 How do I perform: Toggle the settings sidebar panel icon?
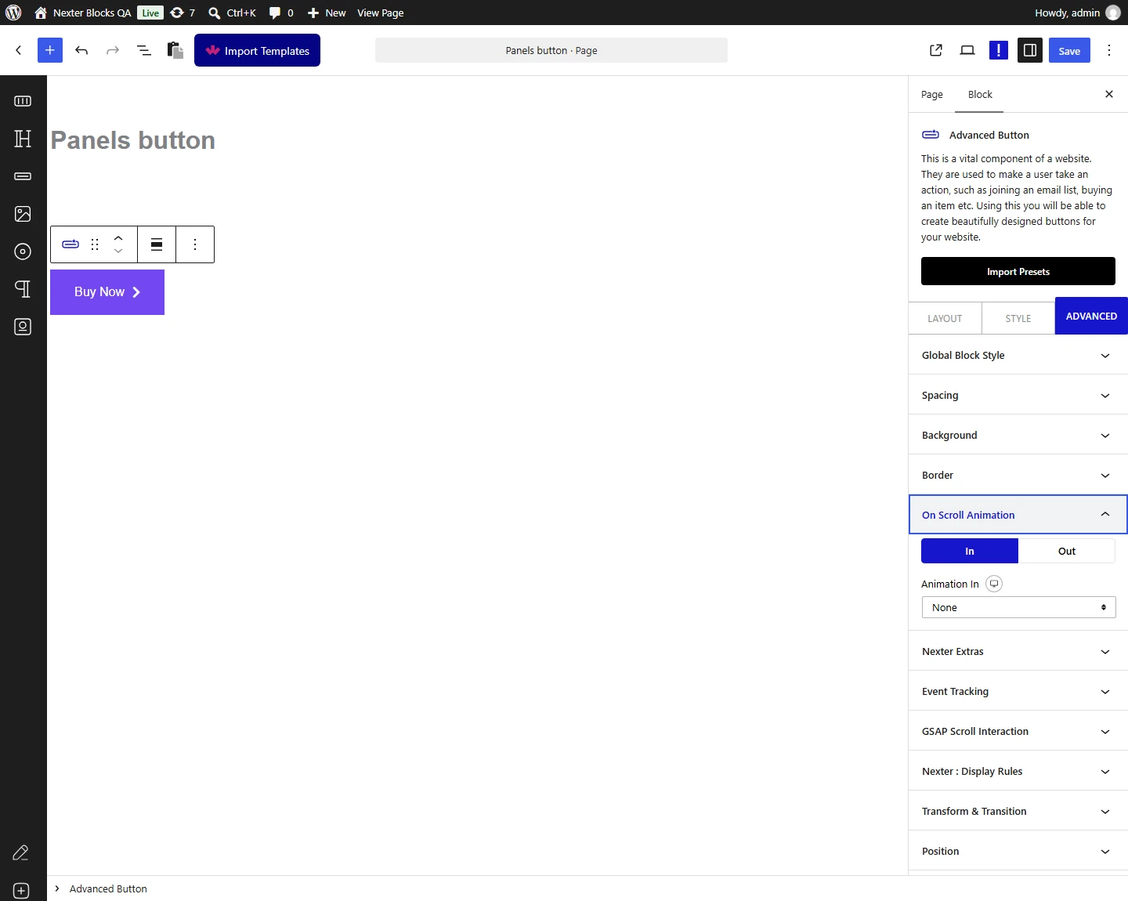1030,50
